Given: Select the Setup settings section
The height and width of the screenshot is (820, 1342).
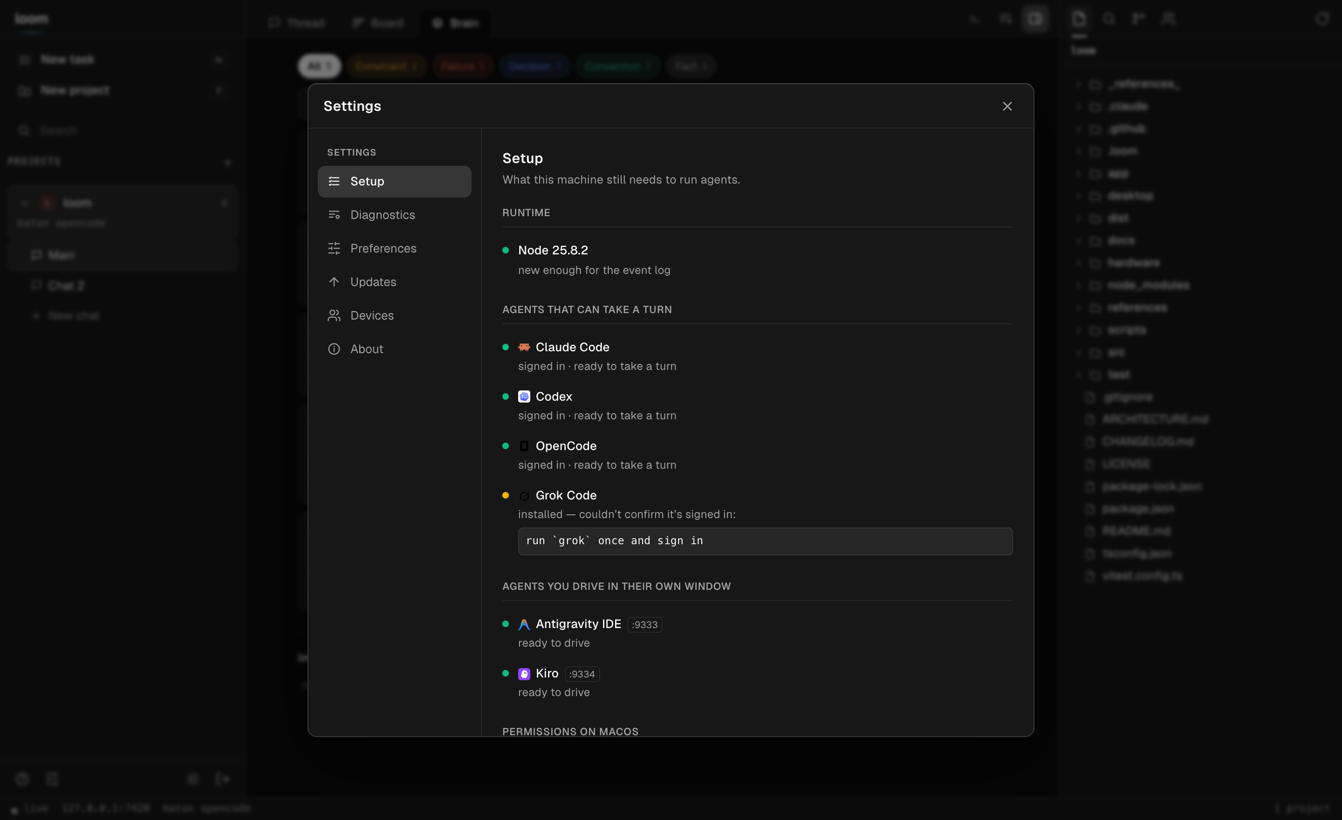Looking at the screenshot, I should (394, 181).
